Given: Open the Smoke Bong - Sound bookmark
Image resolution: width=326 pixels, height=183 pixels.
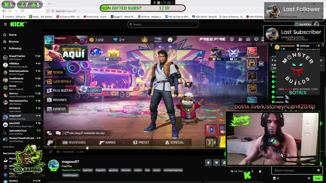Looking at the screenshot, I should (x=96, y=17).
